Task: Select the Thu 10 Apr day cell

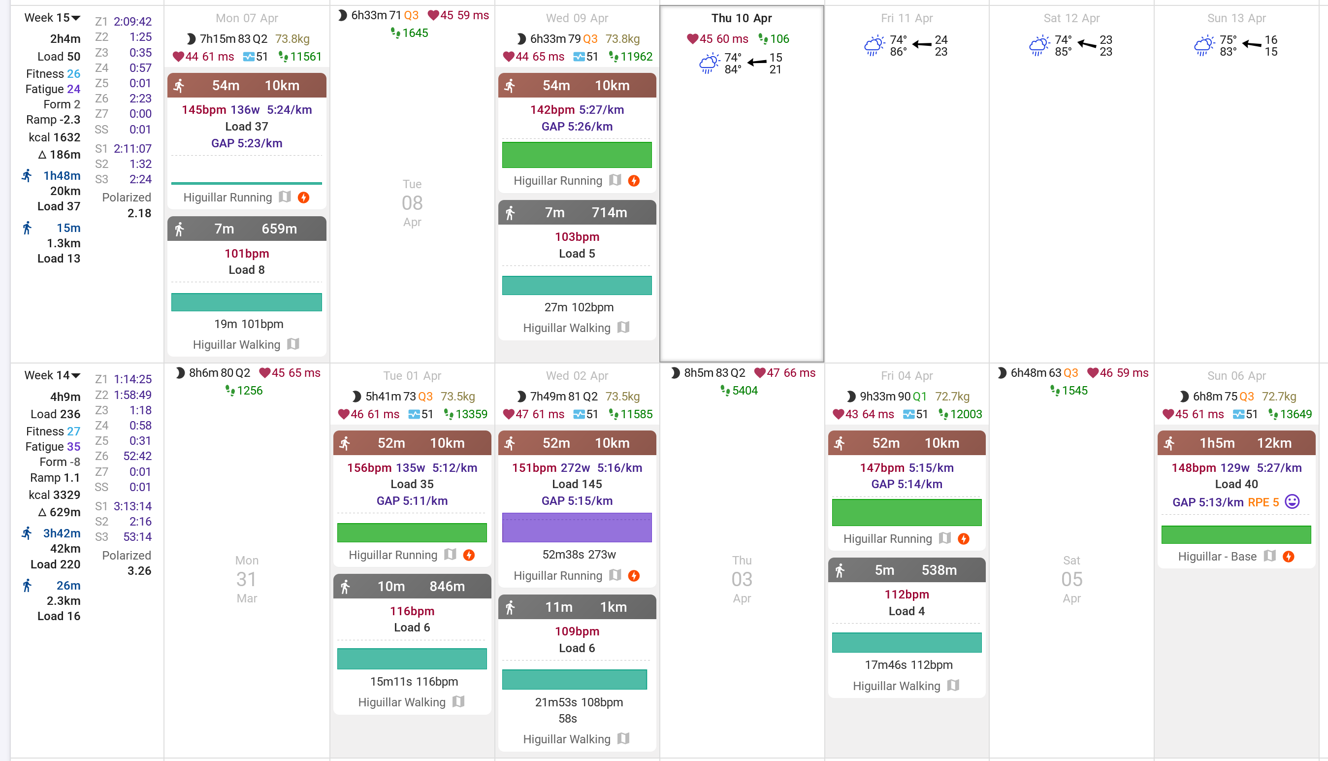Action: click(742, 209)
